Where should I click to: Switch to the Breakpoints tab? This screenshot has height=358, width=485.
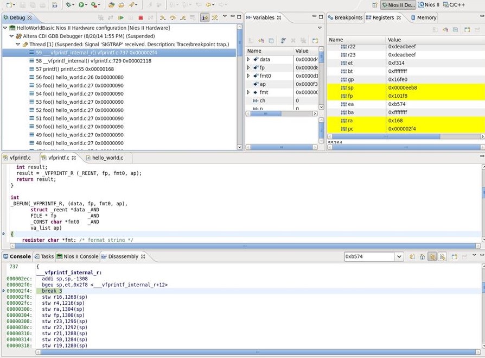pyautogui.click(x=345, y=17)
